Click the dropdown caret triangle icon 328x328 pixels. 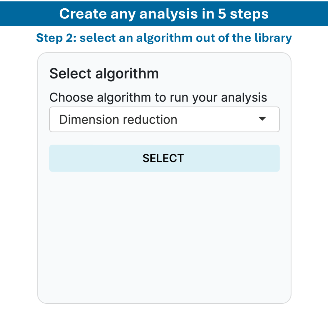[x=262, y=119]
